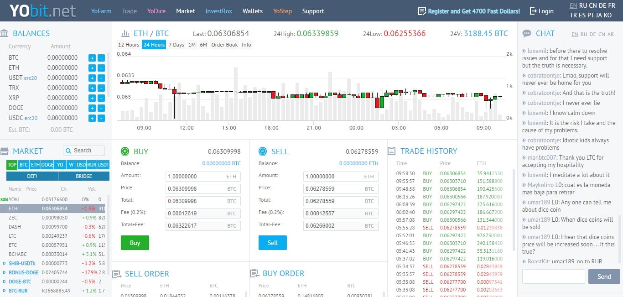Click the green Buy button
623x297 pixels.
click(135, 243)
